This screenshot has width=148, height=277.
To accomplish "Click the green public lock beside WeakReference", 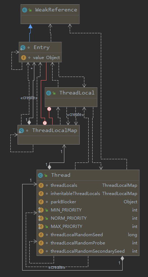I will (30, 10).
